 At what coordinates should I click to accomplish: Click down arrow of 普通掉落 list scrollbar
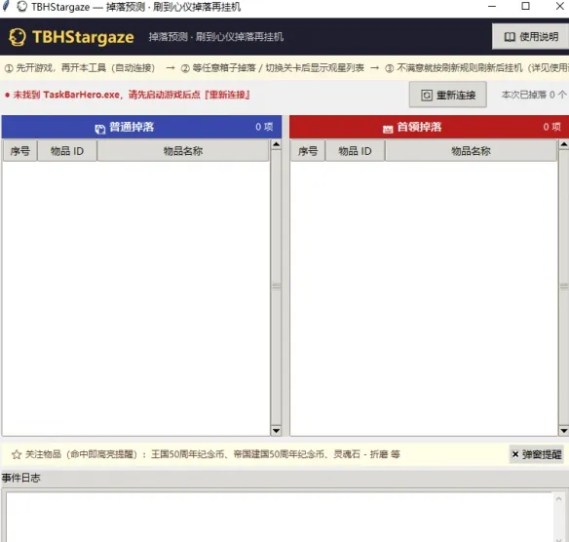276,431
